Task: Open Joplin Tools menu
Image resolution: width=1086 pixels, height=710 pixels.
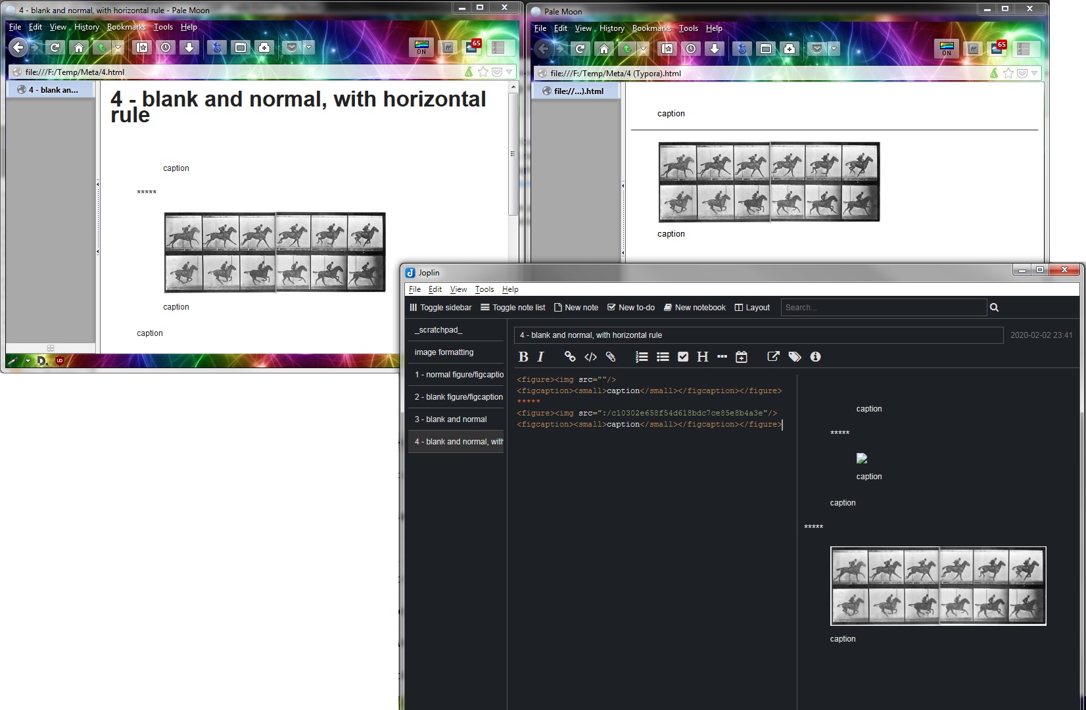Action: [484, 289]
